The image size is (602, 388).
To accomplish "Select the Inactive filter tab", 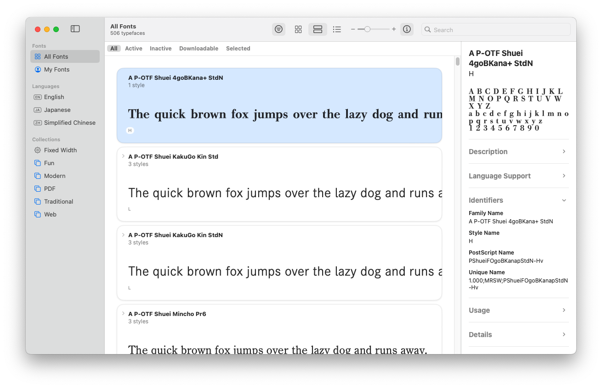I will click(x=161, y=48).
